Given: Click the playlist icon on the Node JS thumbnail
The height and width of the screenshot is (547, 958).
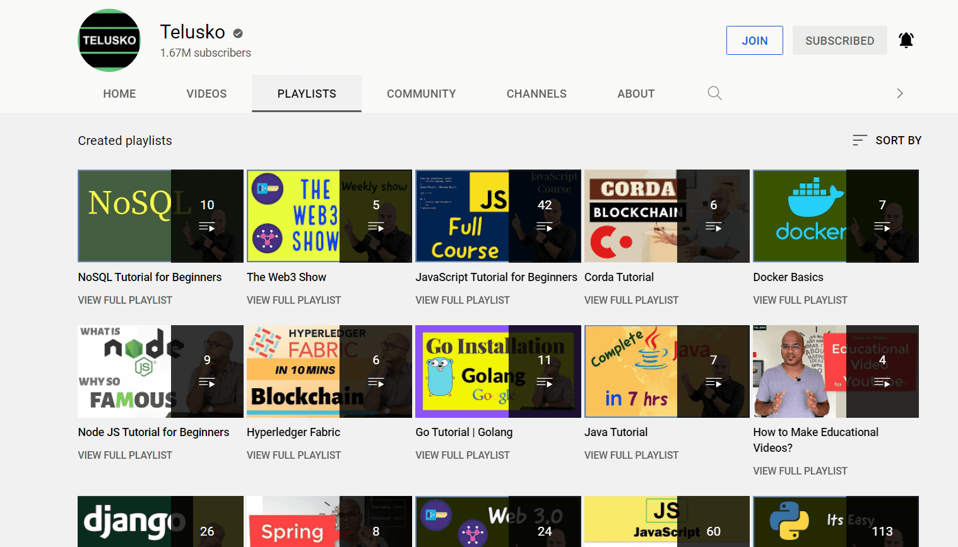Looking at the screenshot, I should [x=207, y=383].
